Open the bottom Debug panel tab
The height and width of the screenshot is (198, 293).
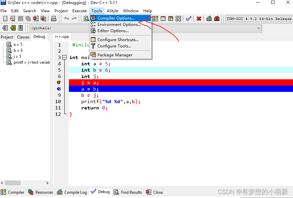point(100,192)
